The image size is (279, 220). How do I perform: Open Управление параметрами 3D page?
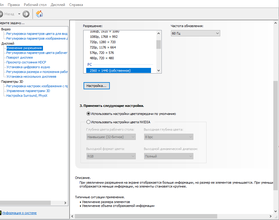click(28, 91)
